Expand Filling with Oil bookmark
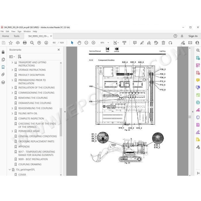Image resolution: width=201 pixels, height=201 pixels. click(x=12, y=113)
